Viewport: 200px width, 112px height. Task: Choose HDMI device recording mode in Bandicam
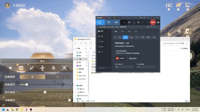109,22
